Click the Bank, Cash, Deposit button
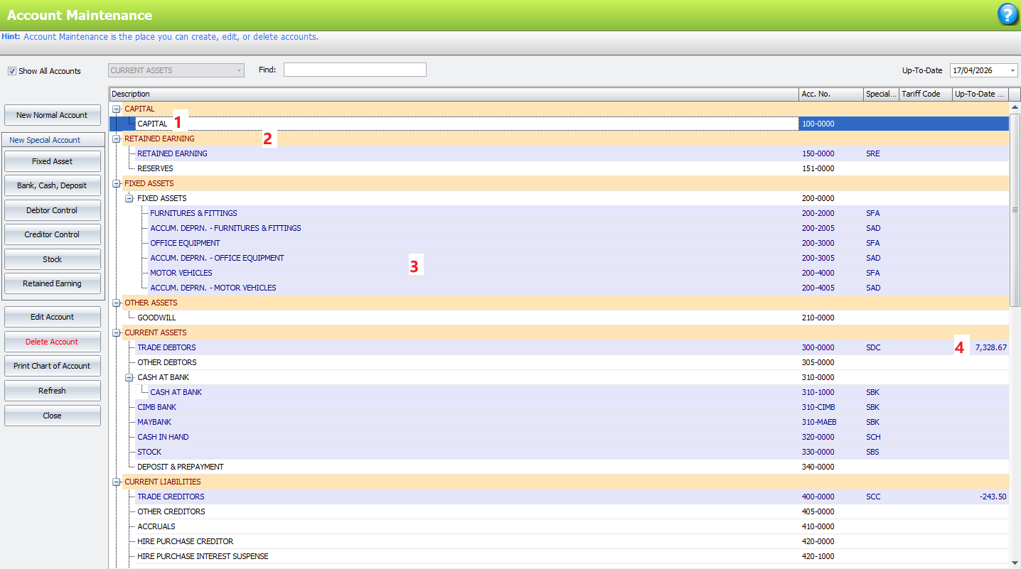The image size is (1021, 569). coord(52,185)
